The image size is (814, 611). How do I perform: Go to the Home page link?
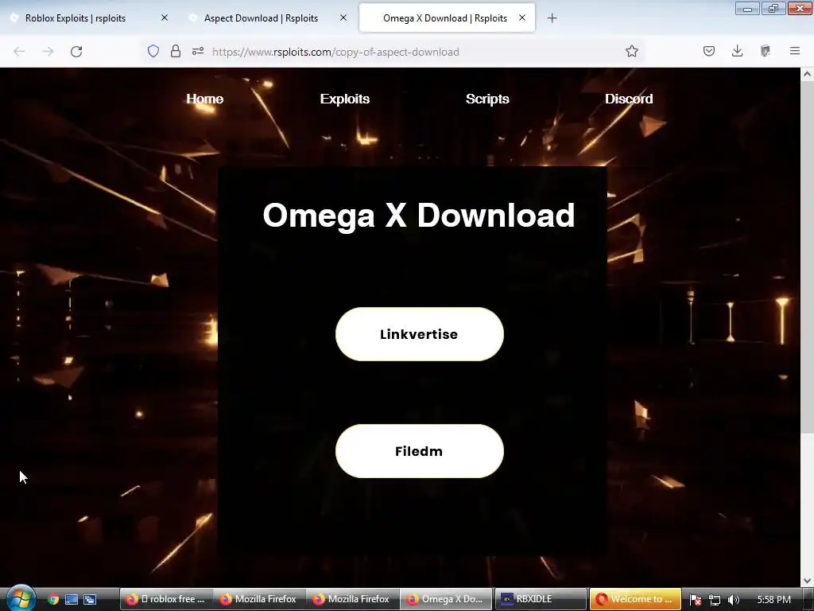pos(204,99)
